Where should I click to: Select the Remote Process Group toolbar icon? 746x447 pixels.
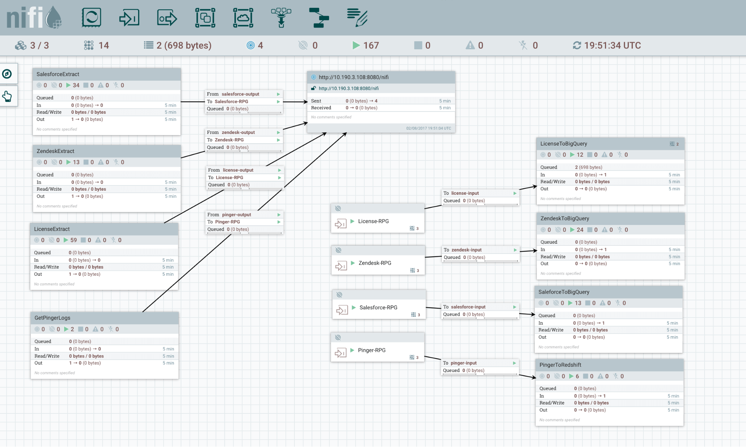(x=243, y=18)
